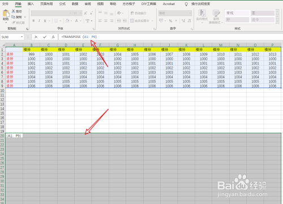Click the Cut (剪切) scissors icon

tap(14, 11)
